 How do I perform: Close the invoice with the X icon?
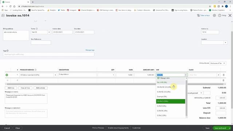(230, 15)
